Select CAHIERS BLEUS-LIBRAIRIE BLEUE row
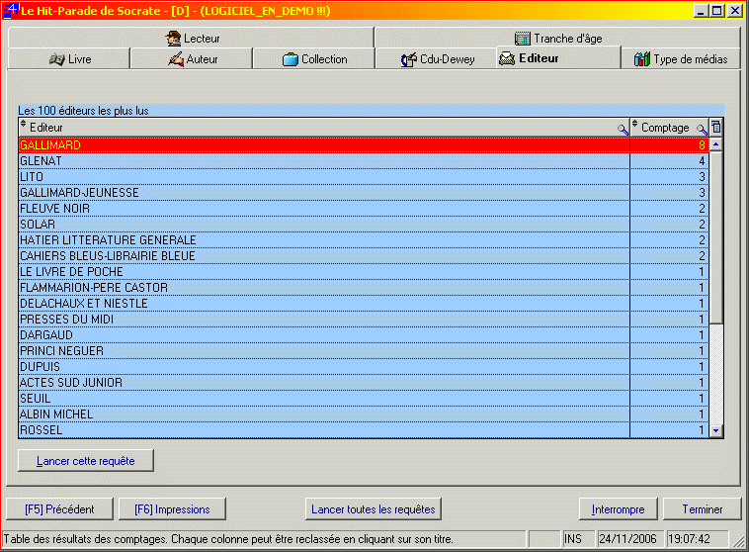 click(x=363, y=255)
